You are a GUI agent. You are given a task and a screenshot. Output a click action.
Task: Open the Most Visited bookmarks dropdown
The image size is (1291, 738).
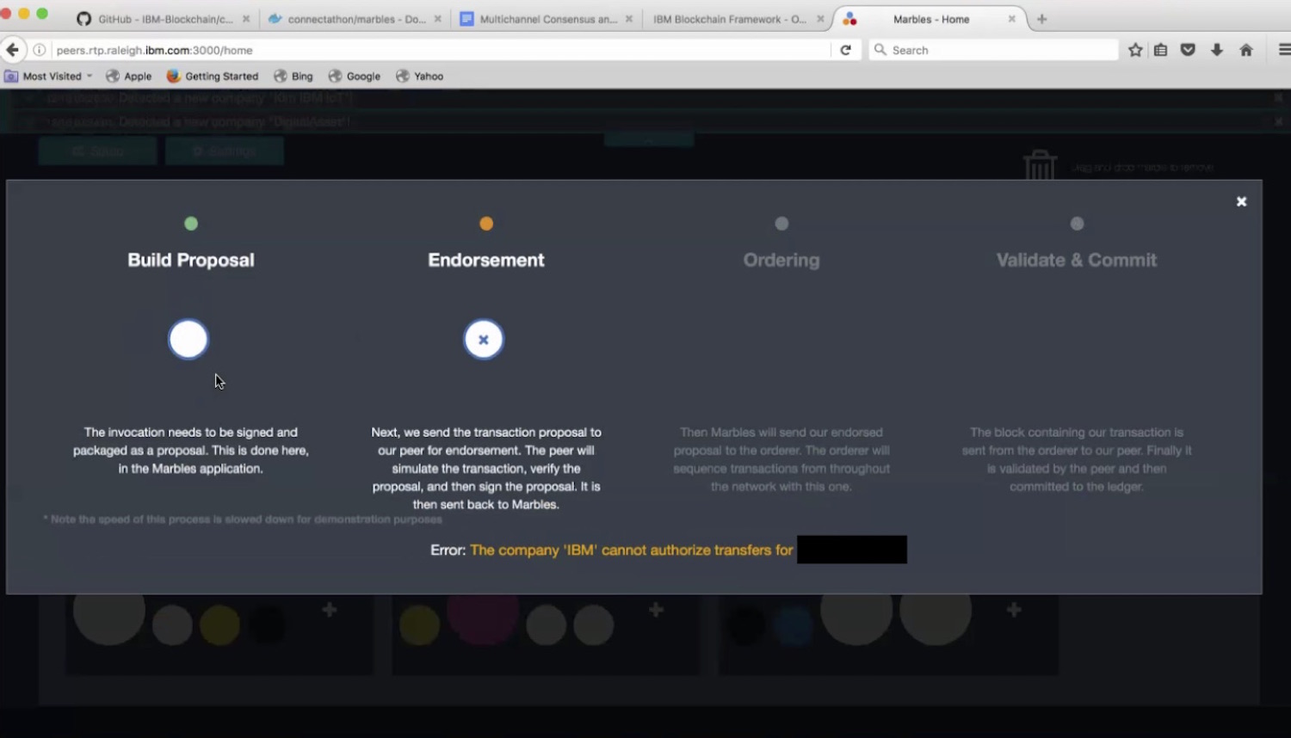coord(48,76)
